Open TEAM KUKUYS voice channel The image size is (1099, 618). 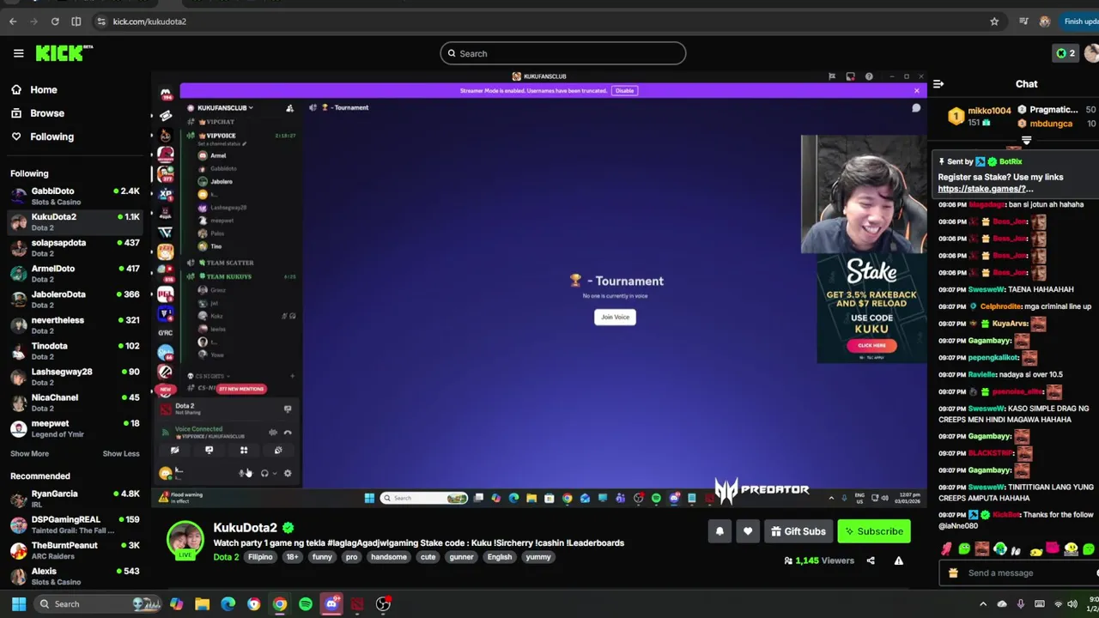click(228, 276)
